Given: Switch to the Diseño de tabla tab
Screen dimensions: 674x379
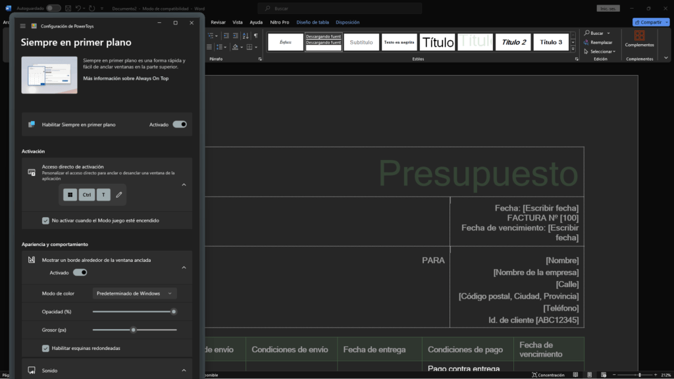Looking at the screenshot, I should point(313,22).
